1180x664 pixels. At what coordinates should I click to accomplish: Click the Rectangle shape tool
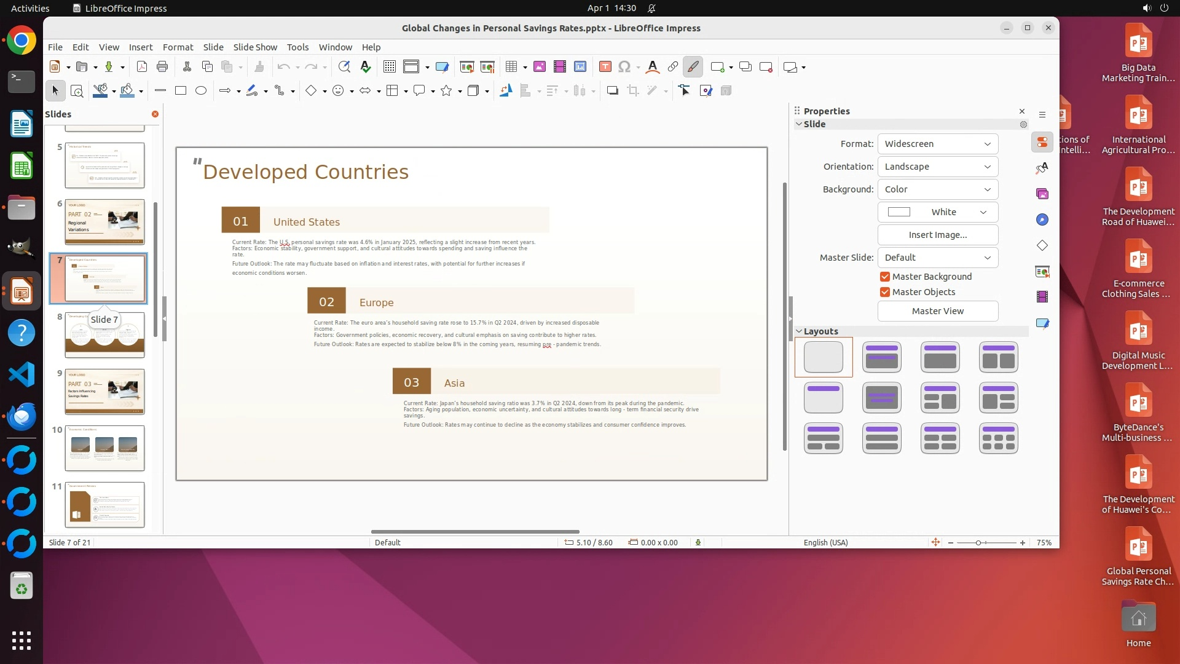coord(181,91)
